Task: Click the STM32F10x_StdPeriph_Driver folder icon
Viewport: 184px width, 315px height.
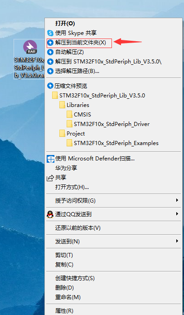Action: [x=69, y=124]
